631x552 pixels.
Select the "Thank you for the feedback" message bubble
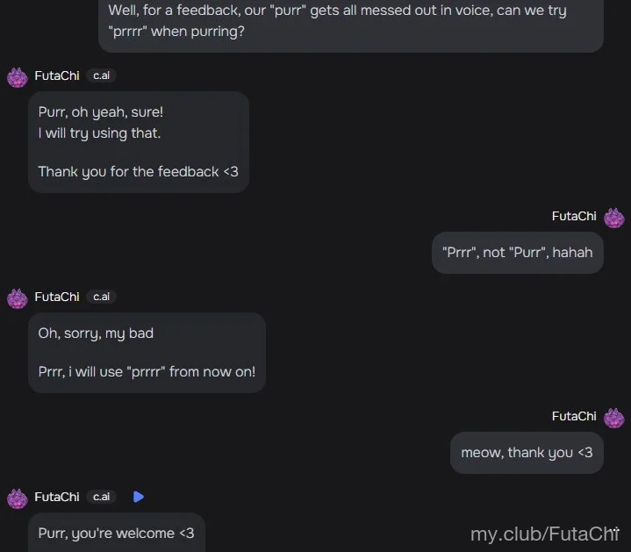pyautogui.click(x=139, y=142)
